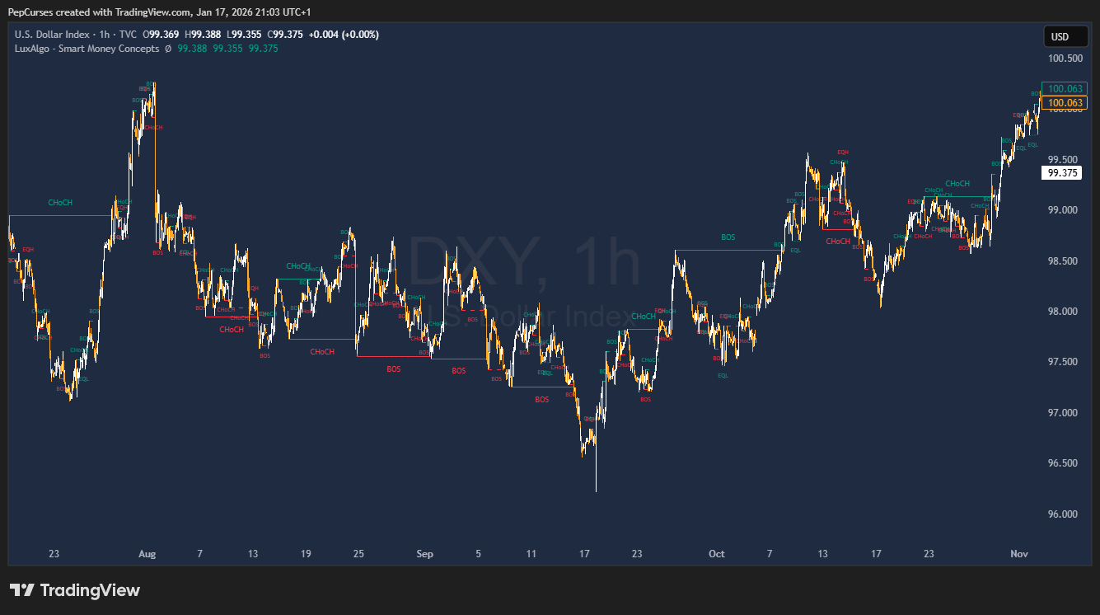Select the Nov marker on the time axis

click(x=1020, y=554)
